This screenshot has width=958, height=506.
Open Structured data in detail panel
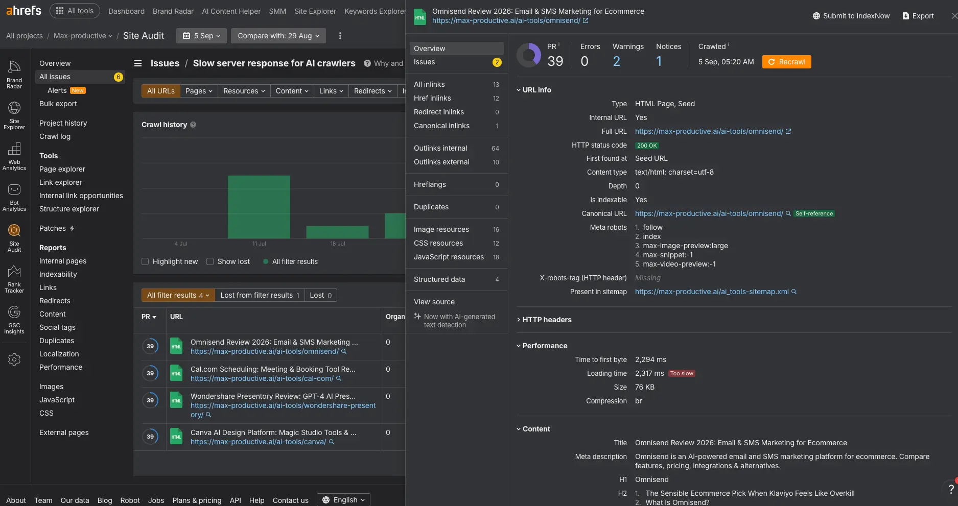coord(457,279)
